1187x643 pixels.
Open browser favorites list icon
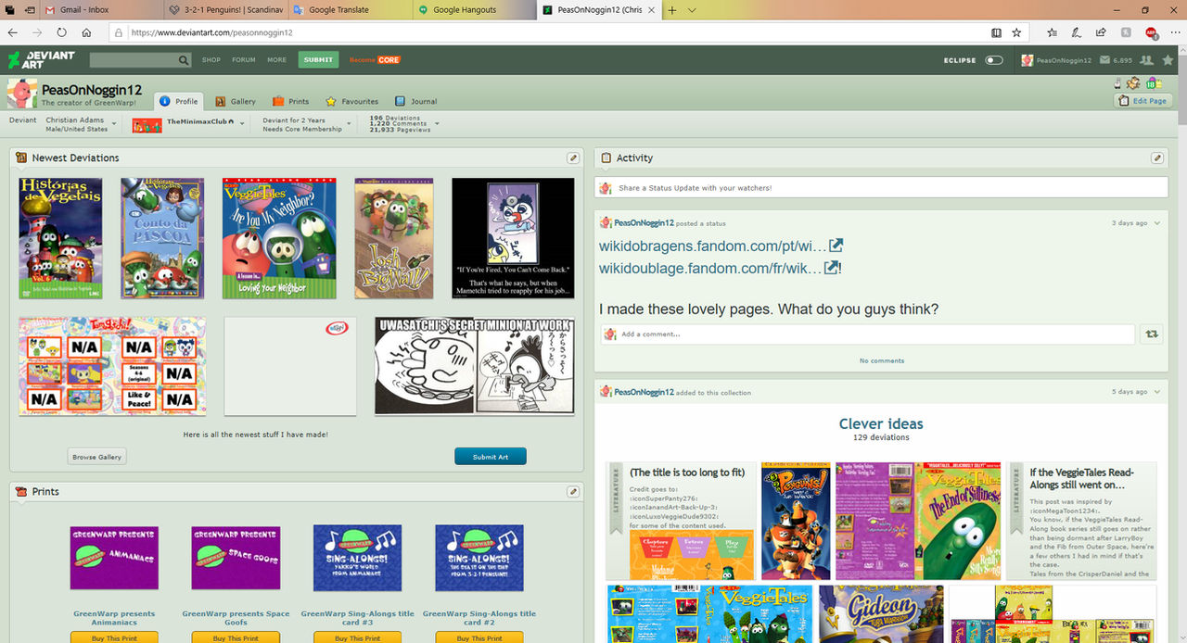coord(1051,32)
